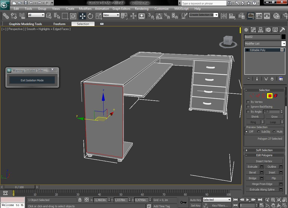This screenshot has width=288, height=208.
Task: Switch to Element sub-object mode
Action: click(x=276, y=96)
